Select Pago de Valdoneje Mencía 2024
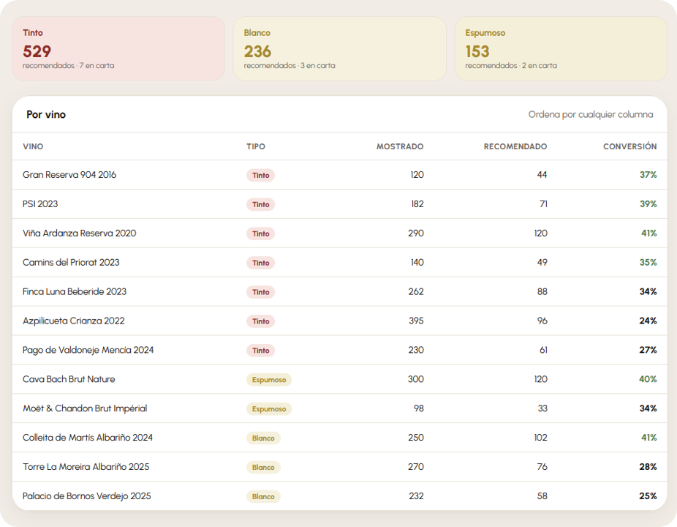Screen dimensions: 677x527 (x=88, y=350)
